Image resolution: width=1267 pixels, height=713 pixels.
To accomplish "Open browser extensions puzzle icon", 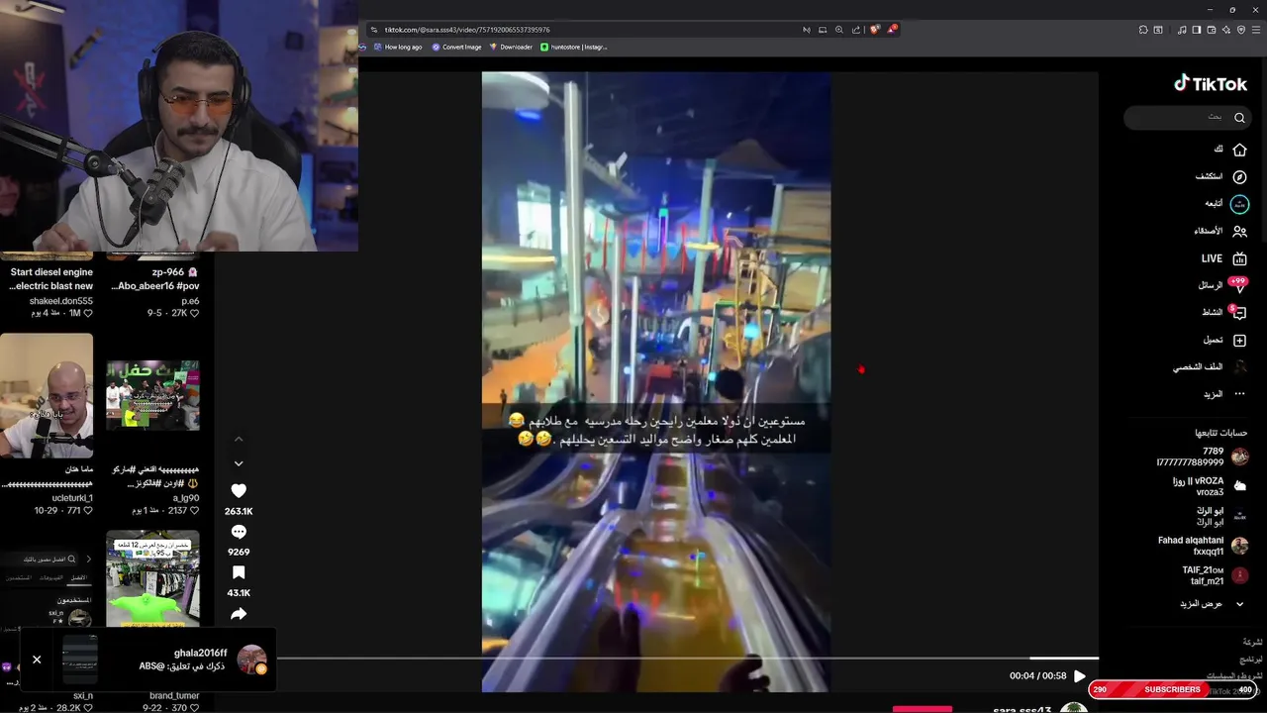I will pos(1143,30).
